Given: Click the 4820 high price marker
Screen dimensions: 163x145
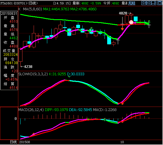Looking at the screenshot, I should [123, 13].
